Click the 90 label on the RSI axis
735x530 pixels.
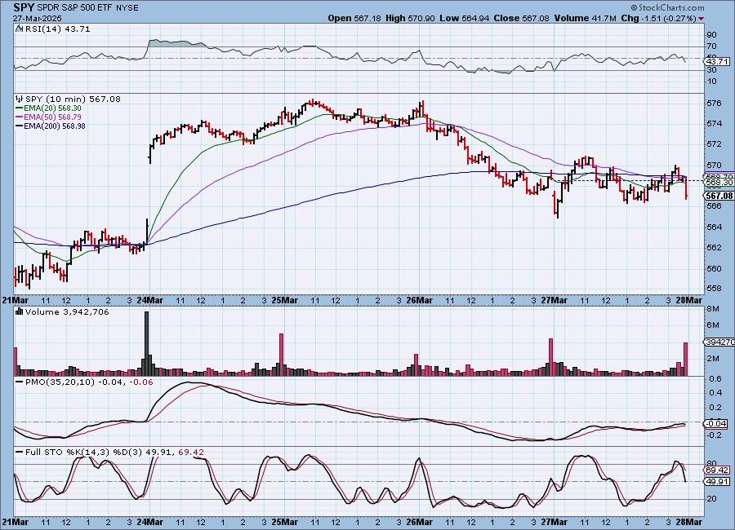711,34
